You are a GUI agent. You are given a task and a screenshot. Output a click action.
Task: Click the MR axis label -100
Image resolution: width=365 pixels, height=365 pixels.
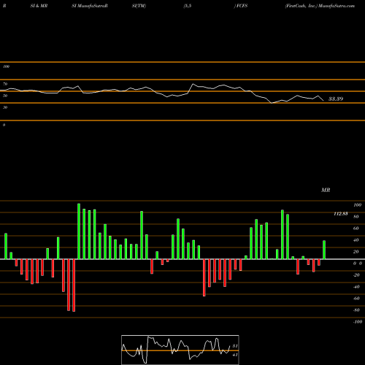[x=358, y=322]
